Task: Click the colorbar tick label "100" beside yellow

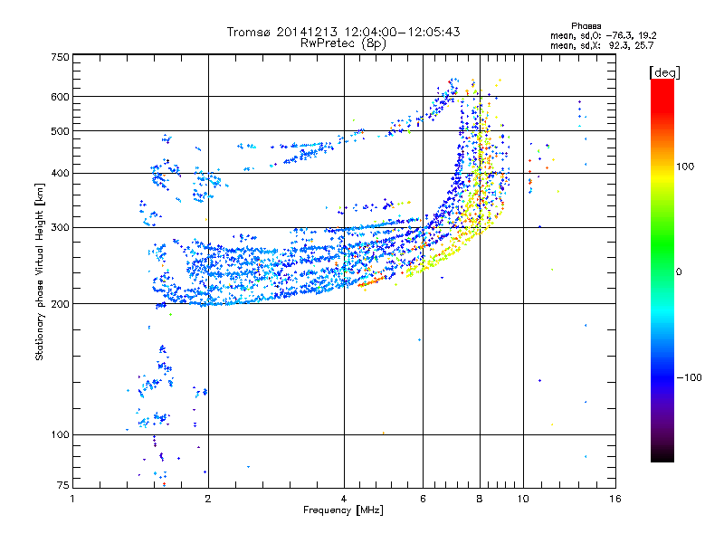Action: tap(685, 167)
